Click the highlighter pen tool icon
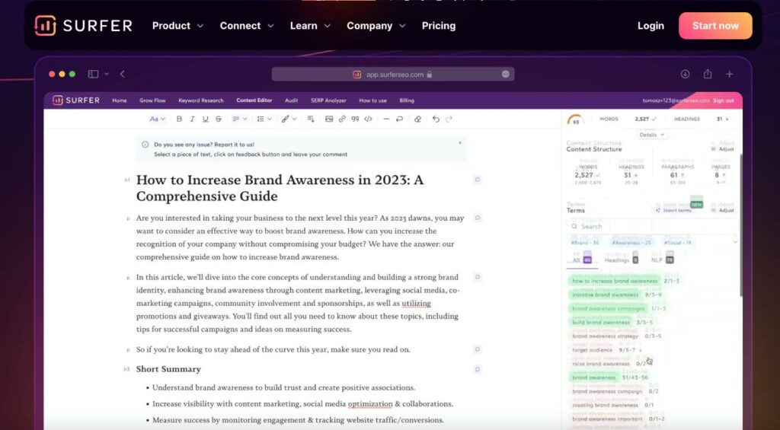780x430 pixels. 285,119
